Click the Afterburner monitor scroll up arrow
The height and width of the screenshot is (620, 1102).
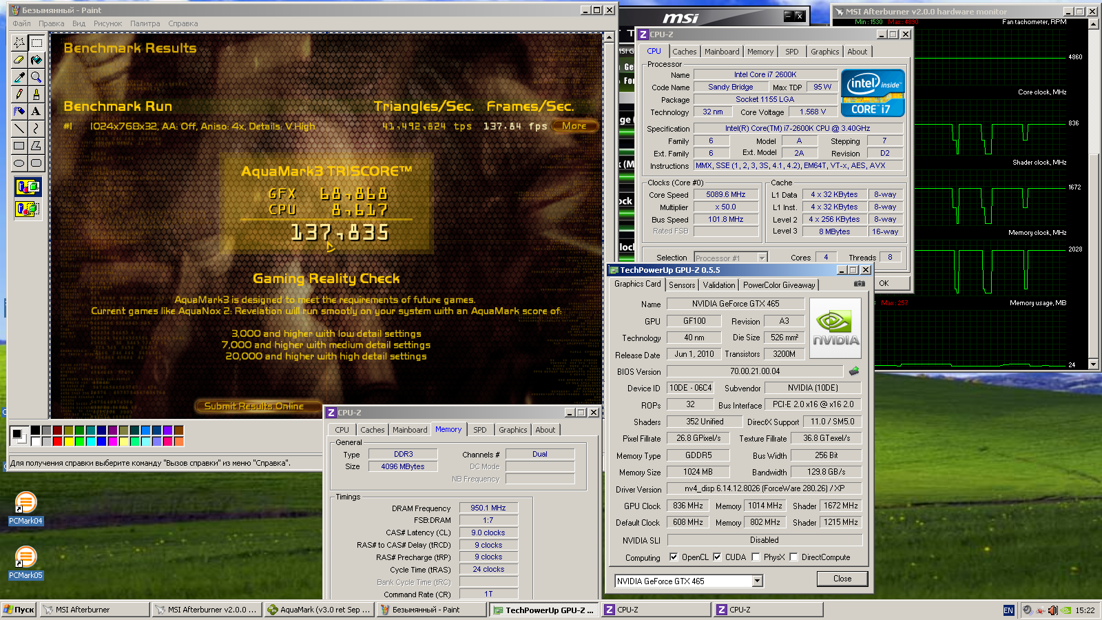[x=1093, y=24]
